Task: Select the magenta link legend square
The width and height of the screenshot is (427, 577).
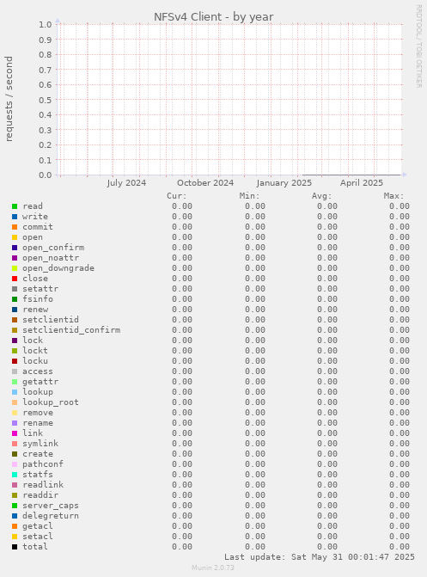Action: (15, 433)
